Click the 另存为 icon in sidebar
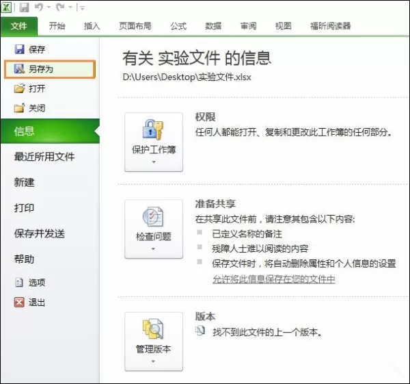The image size is (410, 384). point(19,69)
